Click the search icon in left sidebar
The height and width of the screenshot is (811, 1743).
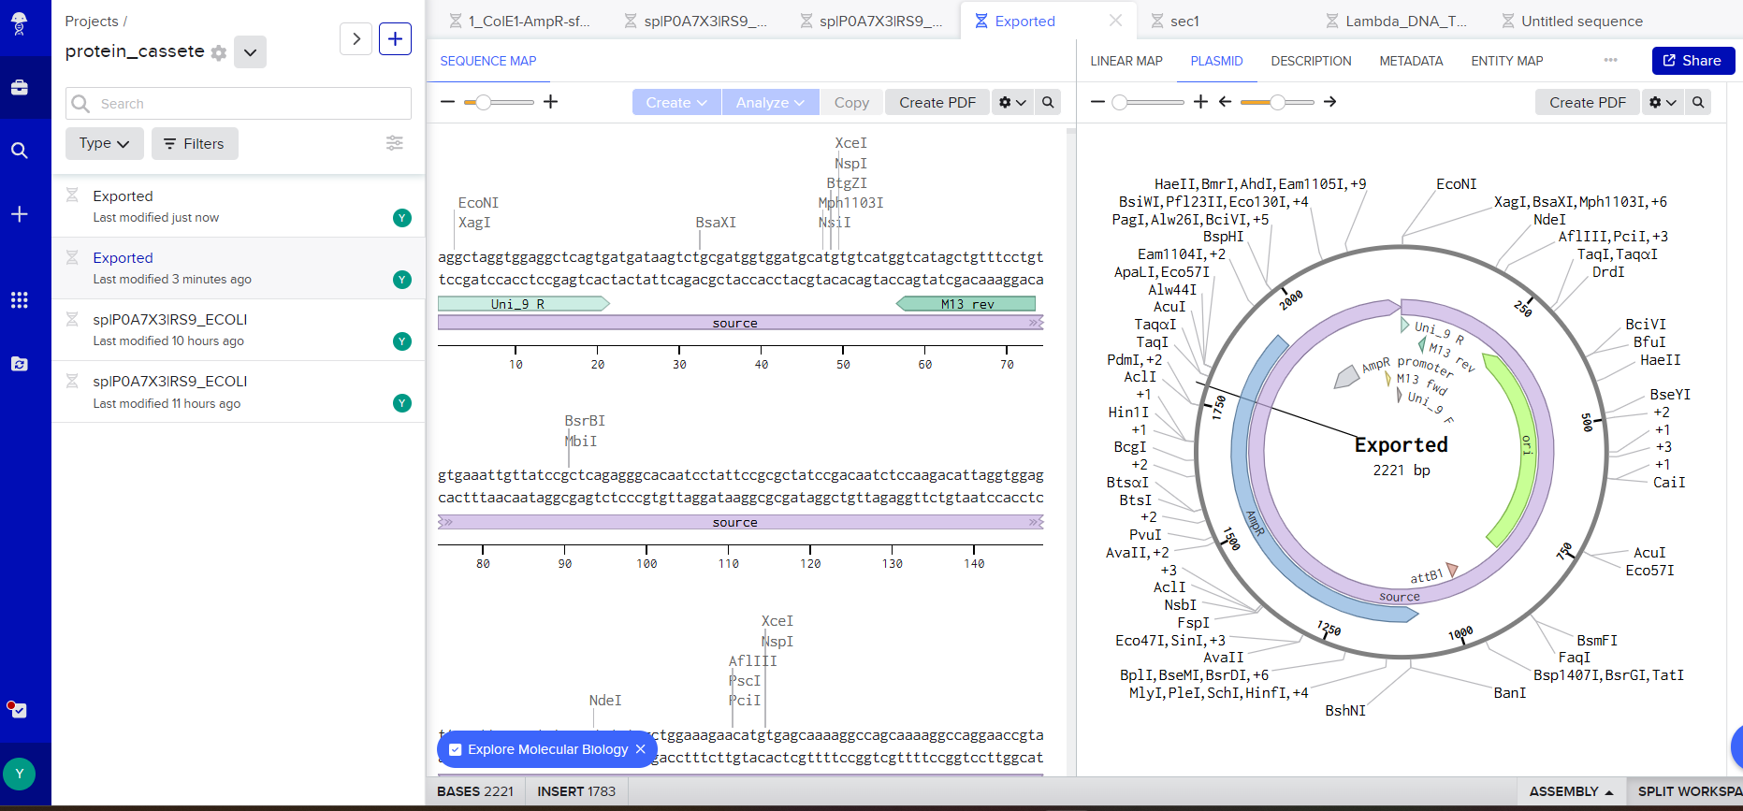click(x=19, y=151)
